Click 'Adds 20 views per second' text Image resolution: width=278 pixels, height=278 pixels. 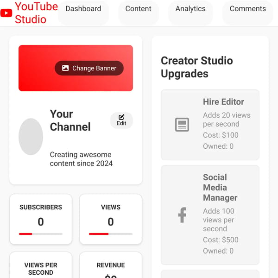pos(227,120)
